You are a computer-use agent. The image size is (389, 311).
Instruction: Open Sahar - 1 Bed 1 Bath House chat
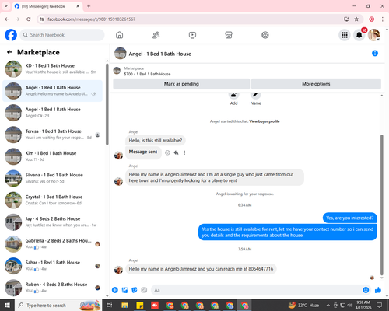point(52,266)
